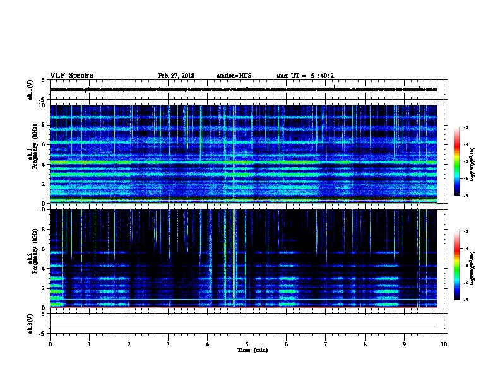Image resolution: width=500 pixels, height=386 pixels.
Task: Click time axis tick label "3"
Action: 168,344
